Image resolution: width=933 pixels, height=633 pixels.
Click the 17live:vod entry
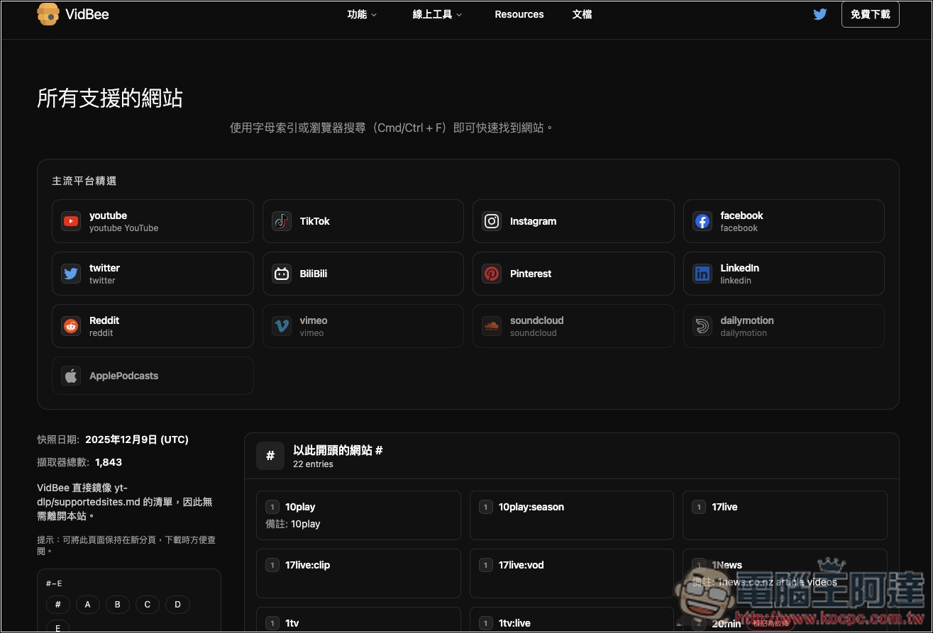(x=571, y=573)
